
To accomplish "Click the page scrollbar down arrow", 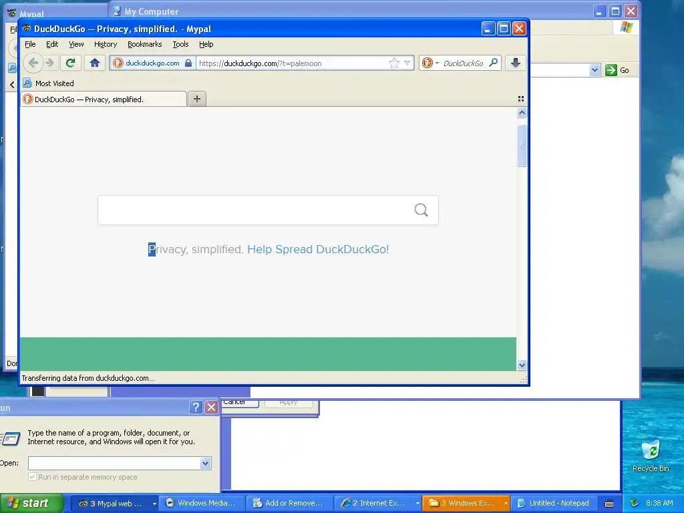I will coord(522,365).
